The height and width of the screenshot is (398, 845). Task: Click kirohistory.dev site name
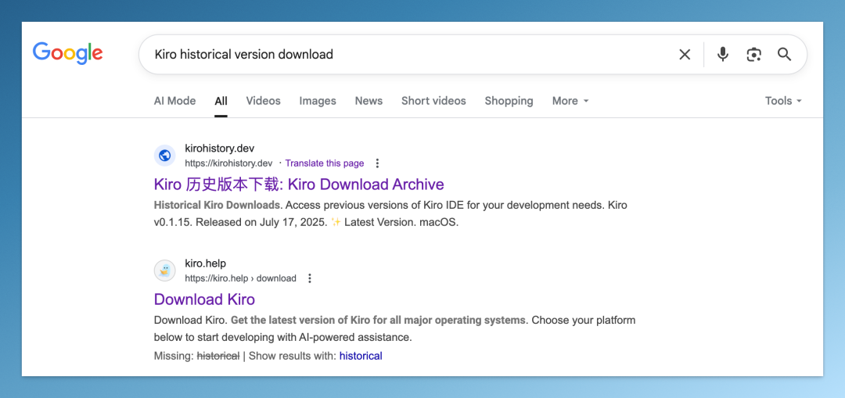point(219,148)
